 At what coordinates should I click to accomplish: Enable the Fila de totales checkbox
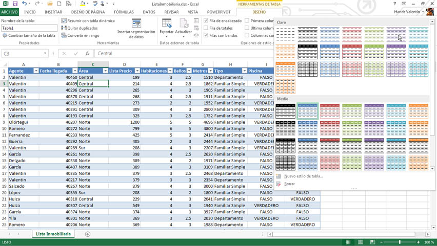206,28
